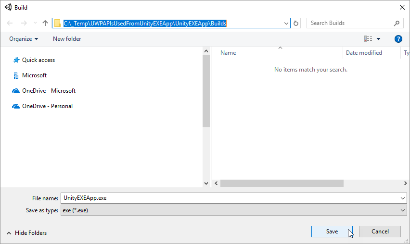Viewport: 410px width, 244px height.
Task: Expand the address bar history dropdown
Action: (x=286, y=23)
